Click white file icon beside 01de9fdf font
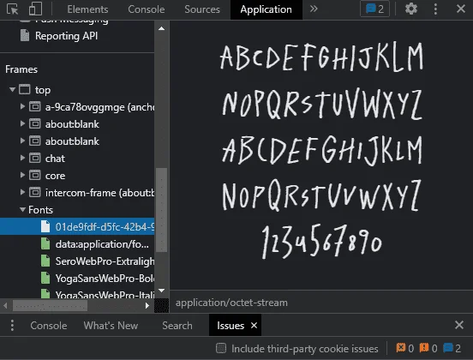The height and width of the screenshot is (360, 473). (x=45, y=226)
